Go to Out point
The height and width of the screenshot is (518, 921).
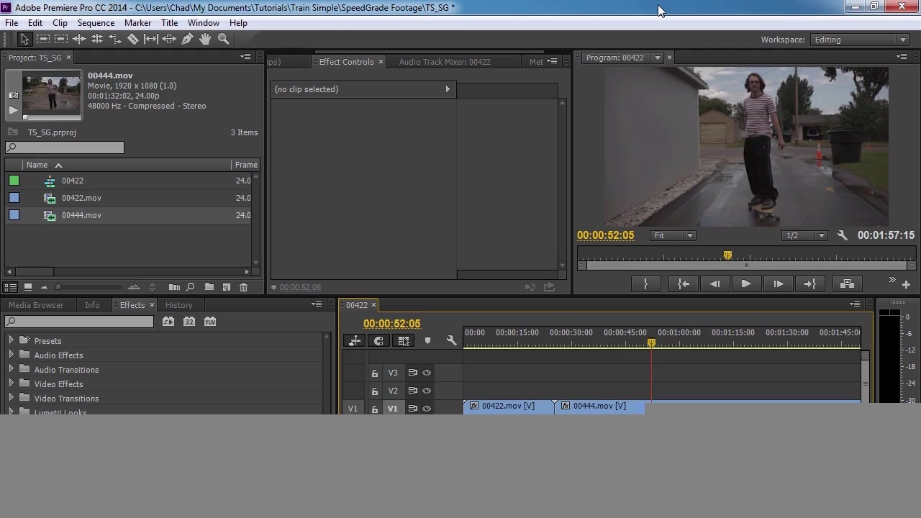[x=809, y=284]
